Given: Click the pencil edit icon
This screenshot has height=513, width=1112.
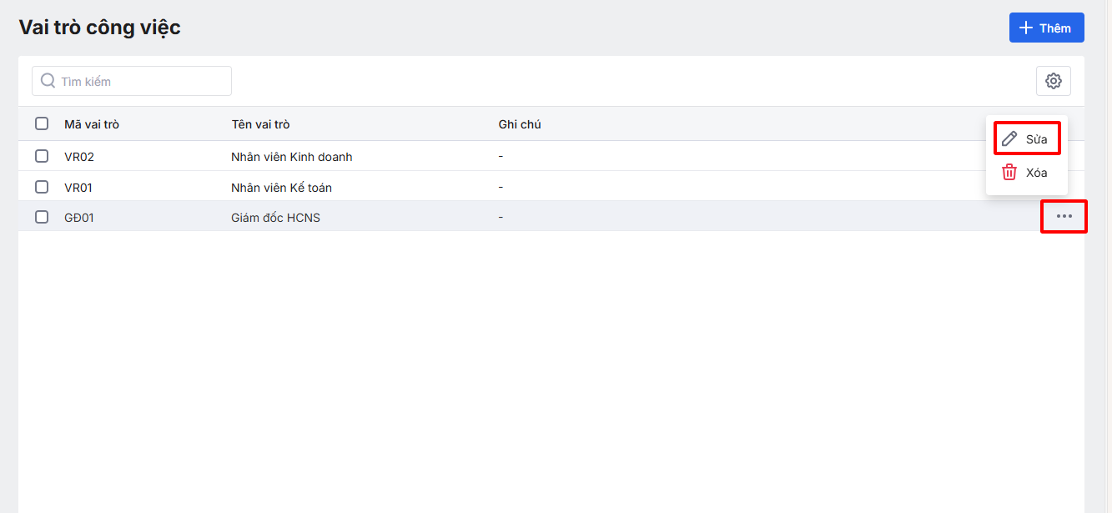Looking at the screenshot, I should tap(1009, 138).
